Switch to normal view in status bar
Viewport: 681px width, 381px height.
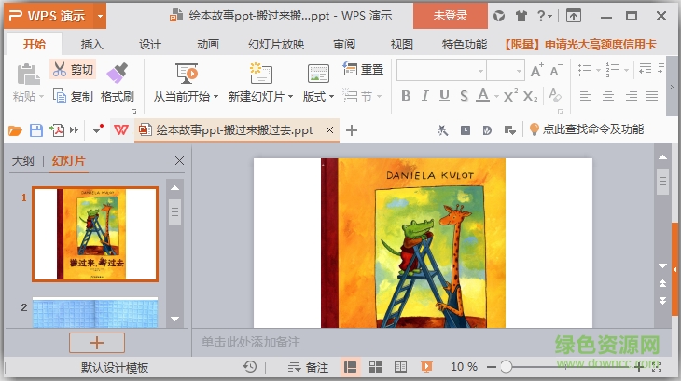(350, 367)
